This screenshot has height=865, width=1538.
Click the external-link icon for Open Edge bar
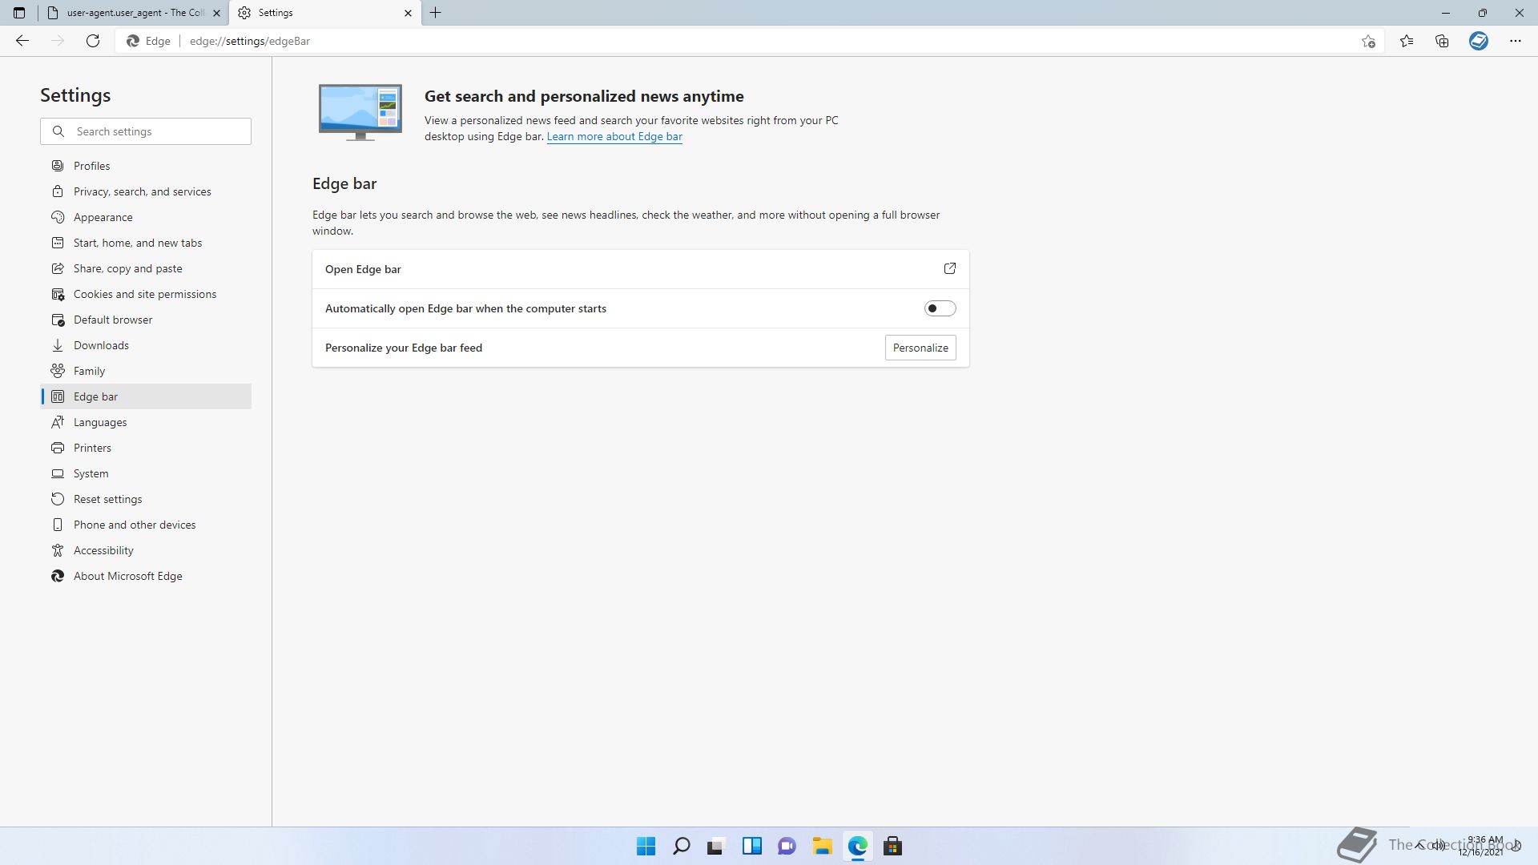pyautogui.click(x=950, y=269)
